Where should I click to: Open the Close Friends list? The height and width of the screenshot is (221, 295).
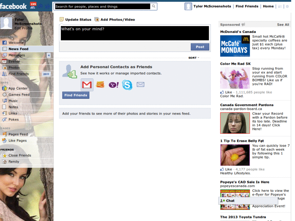20,155
